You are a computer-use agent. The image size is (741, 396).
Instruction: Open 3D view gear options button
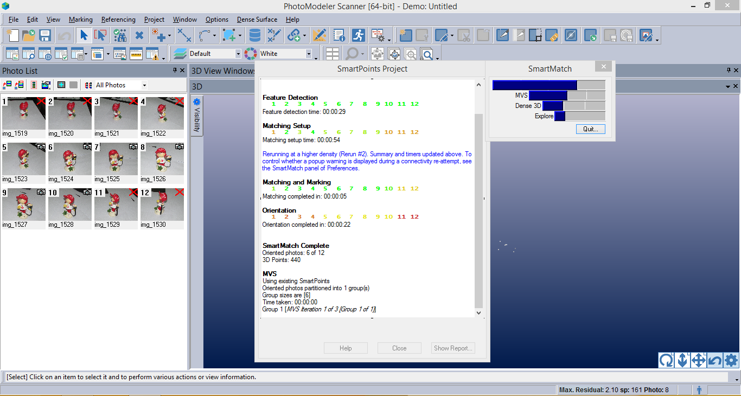731,360
